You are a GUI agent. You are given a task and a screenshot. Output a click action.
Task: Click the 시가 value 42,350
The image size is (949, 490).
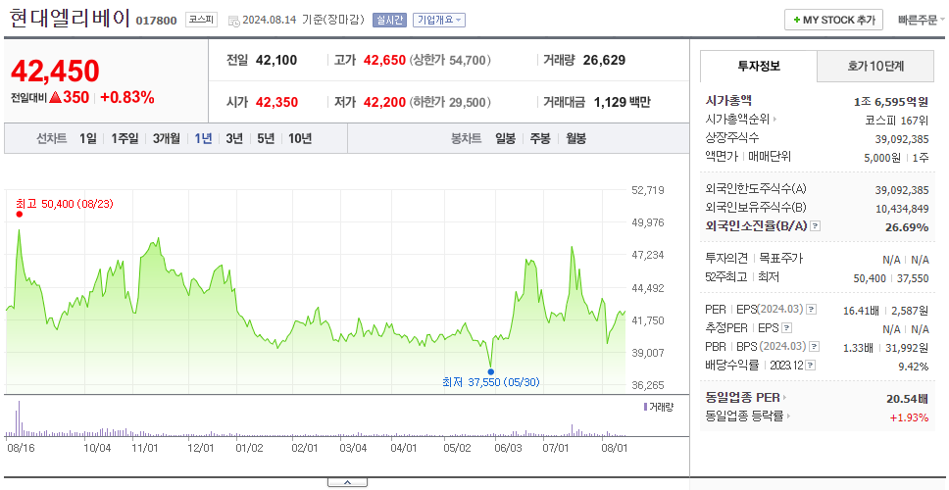click(x=277, y=102)
